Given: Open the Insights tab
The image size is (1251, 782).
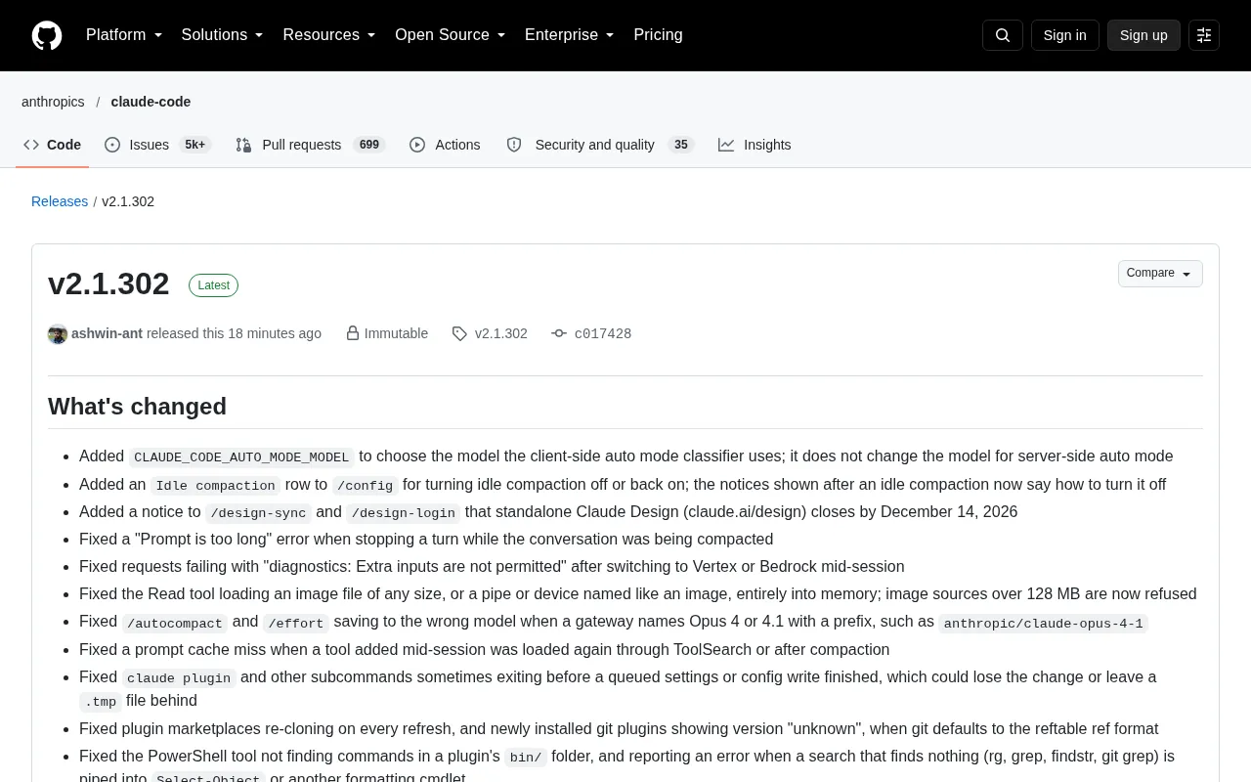Looking at the screenshot, I should pyautogui.click(x=755, y=145).
